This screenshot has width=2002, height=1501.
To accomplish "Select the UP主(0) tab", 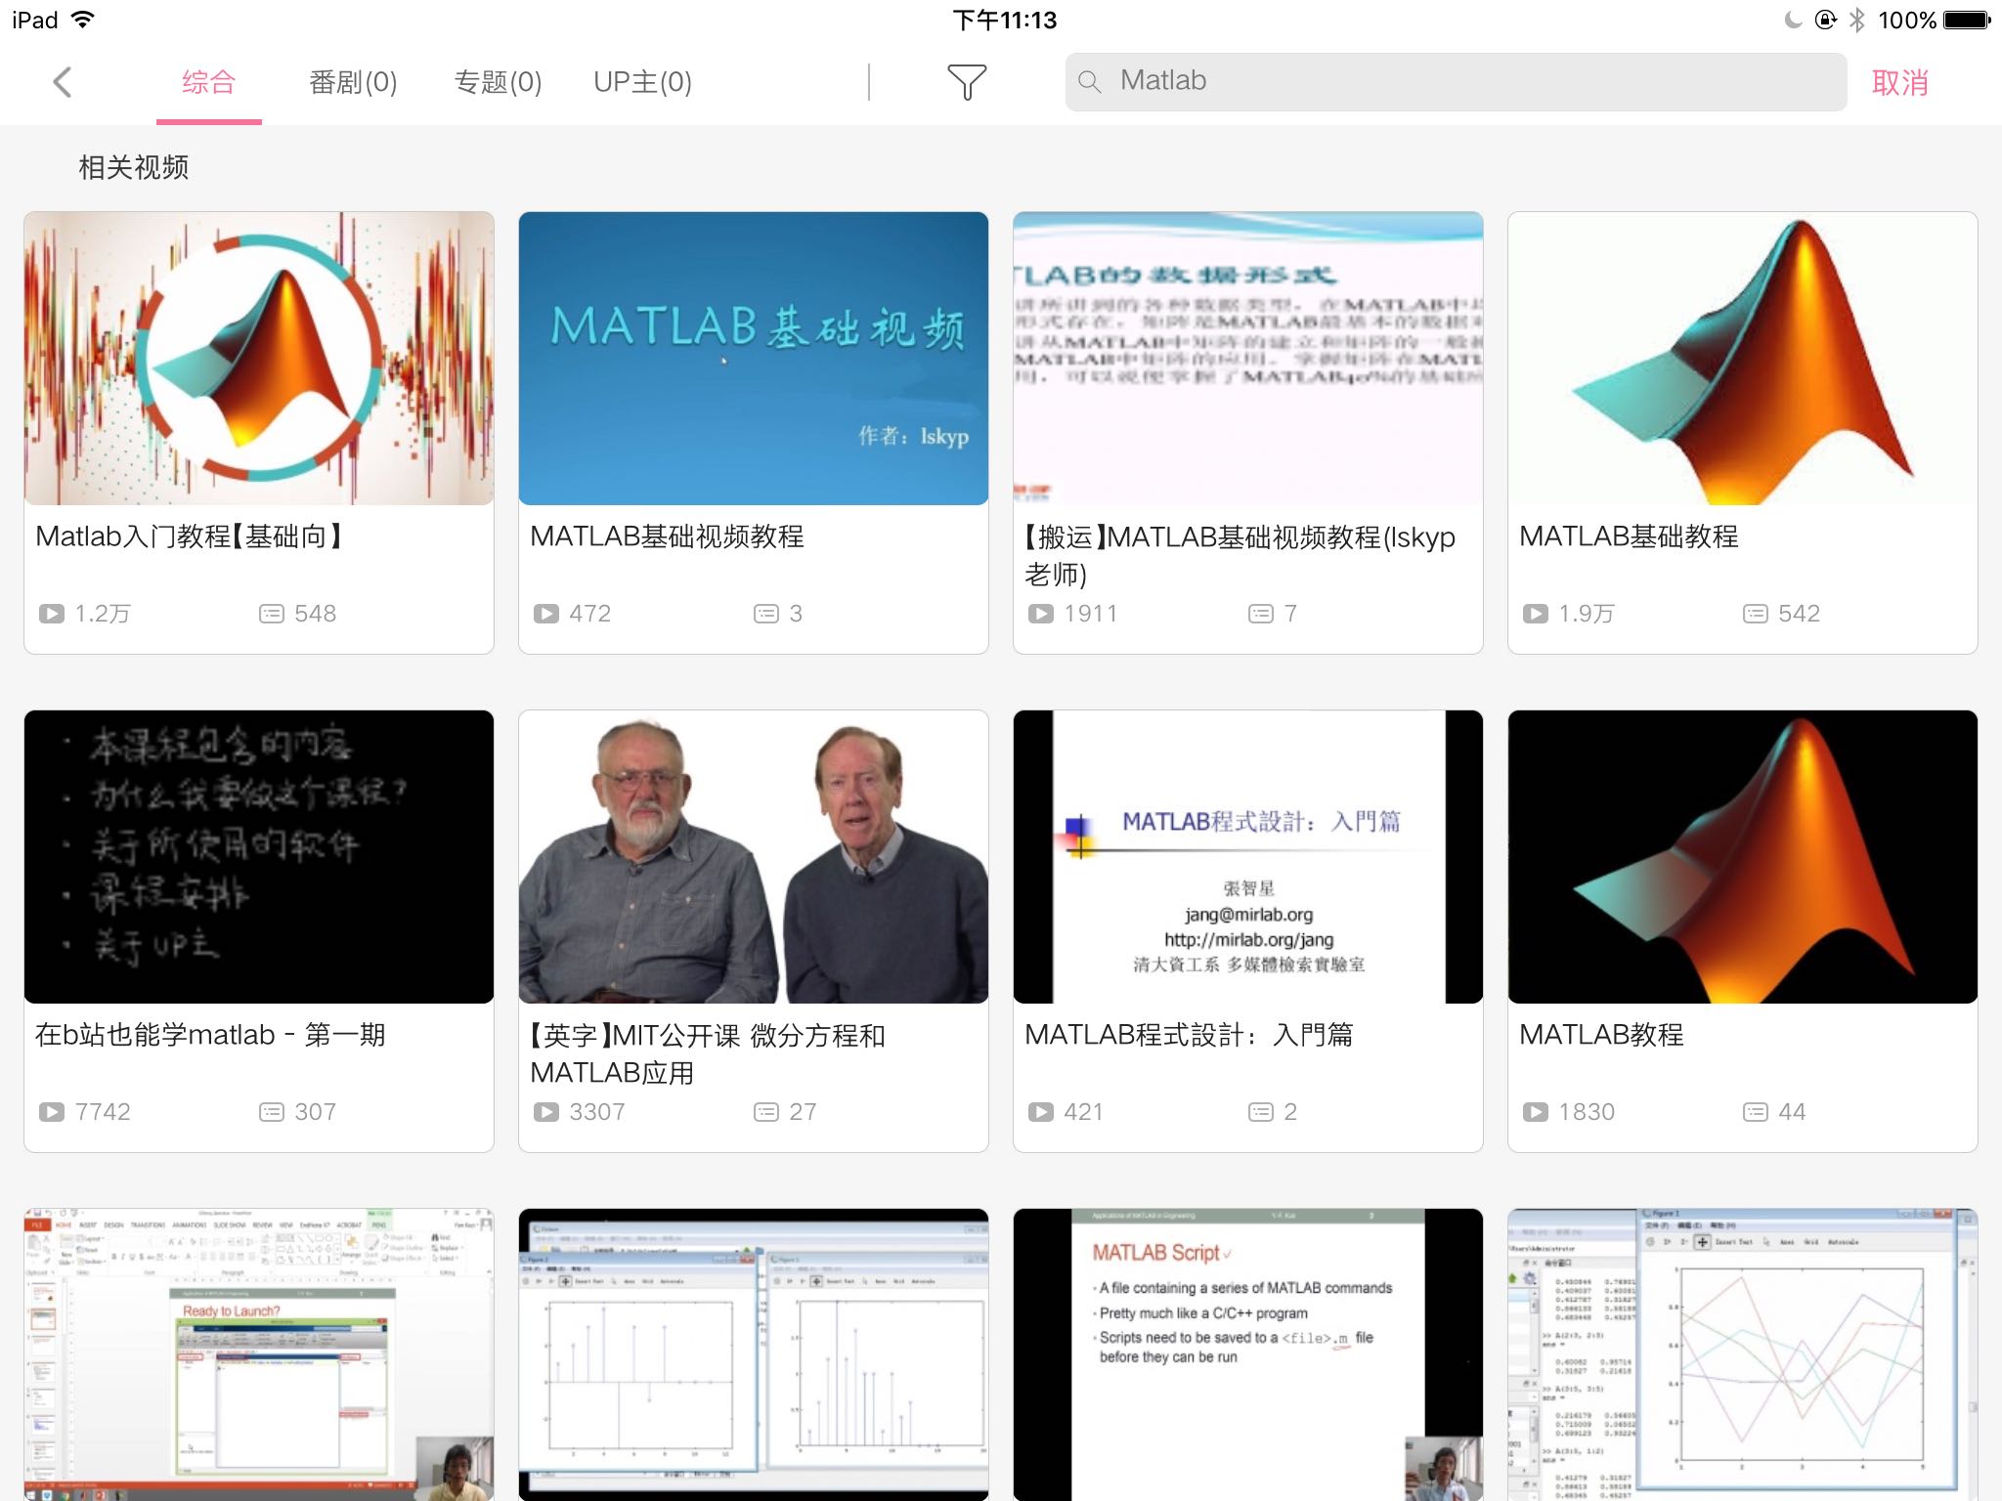I will coord(642,82).
